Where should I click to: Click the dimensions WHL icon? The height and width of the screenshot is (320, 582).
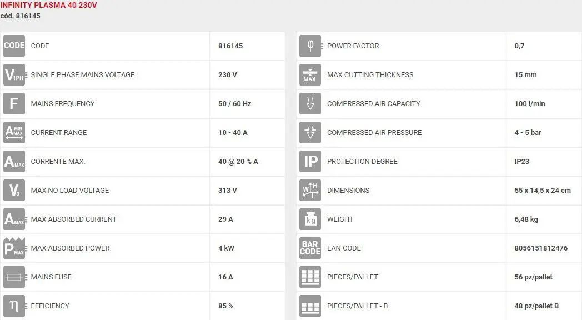[x=310, y=191]
